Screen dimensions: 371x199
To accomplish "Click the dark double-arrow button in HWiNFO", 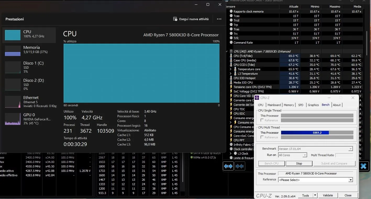I will 240,166.
